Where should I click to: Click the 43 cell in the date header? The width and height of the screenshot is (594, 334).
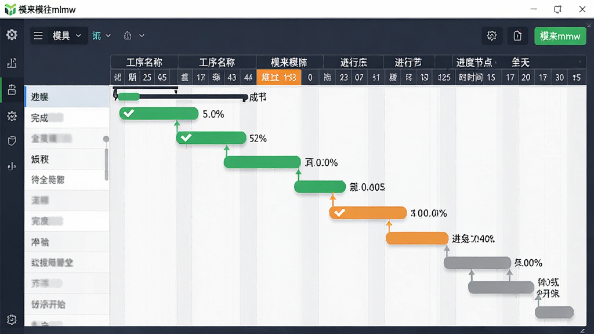(x=231, y=78)
